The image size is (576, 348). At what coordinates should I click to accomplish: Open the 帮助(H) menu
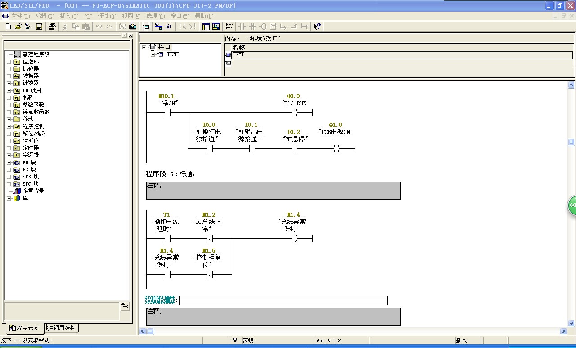[204, 16]
